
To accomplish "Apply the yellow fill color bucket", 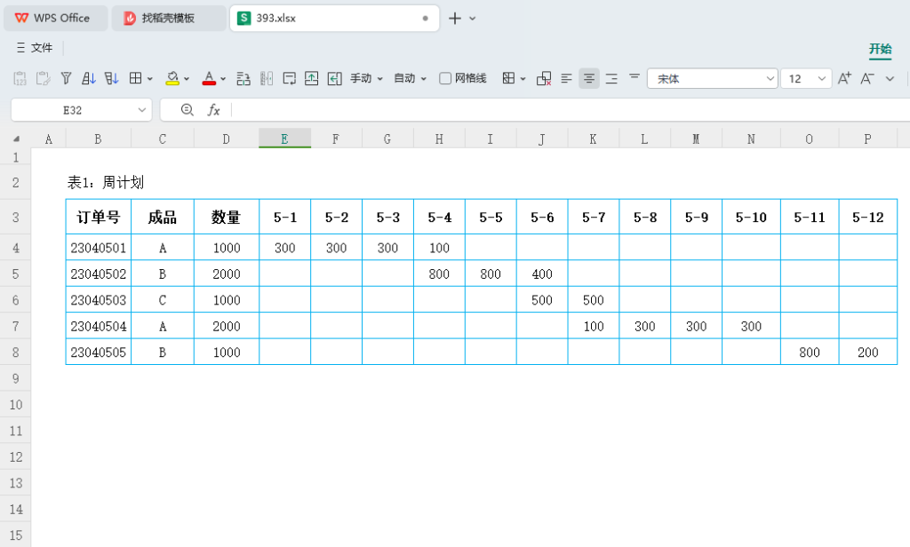I will point(172,78).
